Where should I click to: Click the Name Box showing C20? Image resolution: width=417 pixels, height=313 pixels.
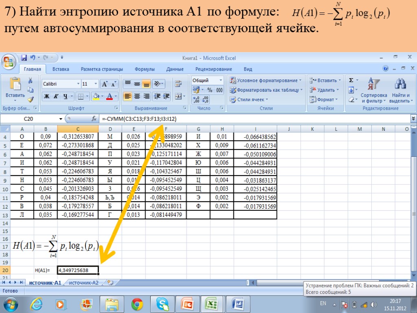point(29,119)
